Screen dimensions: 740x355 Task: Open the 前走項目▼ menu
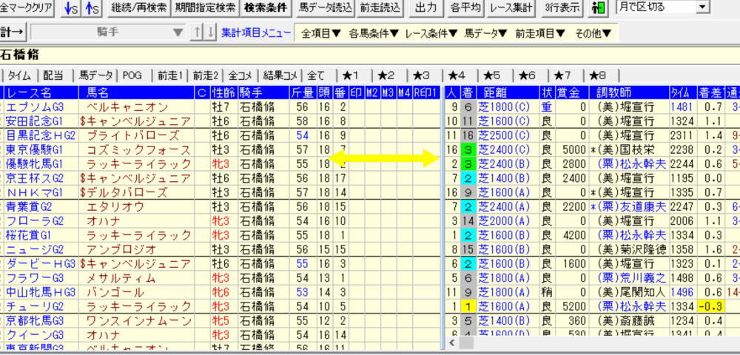tap(540, 33)
